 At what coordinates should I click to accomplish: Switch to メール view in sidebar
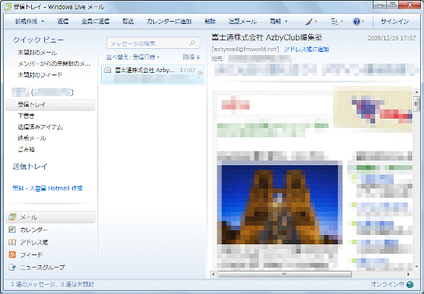click(x=50, y=217)
